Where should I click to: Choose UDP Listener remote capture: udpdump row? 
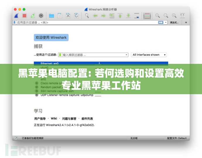(101, 95)
